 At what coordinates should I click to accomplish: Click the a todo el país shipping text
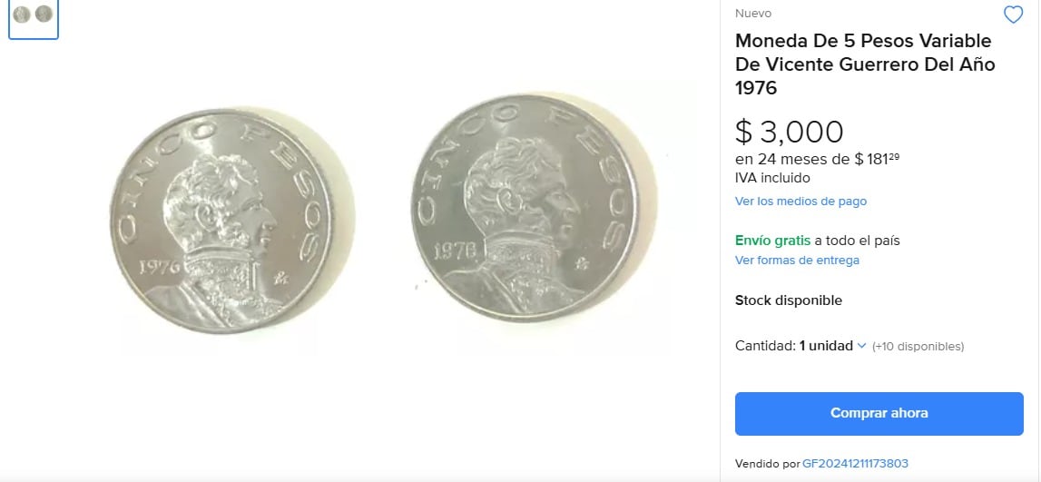tap(857, 241)
